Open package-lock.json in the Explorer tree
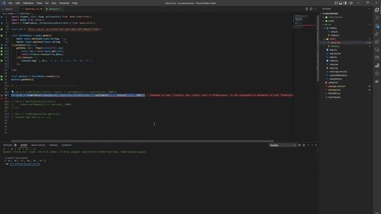Screen dimensions: 381x214 pyautogui.click(x=336, y=86)
